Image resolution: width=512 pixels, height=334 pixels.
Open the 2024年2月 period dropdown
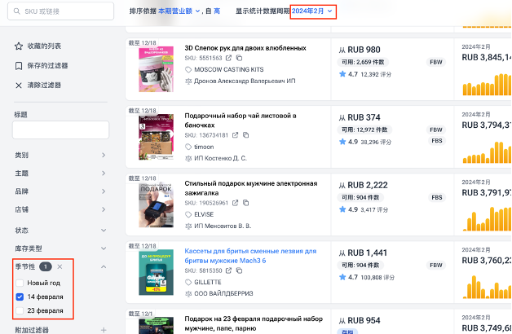(312, 11)
